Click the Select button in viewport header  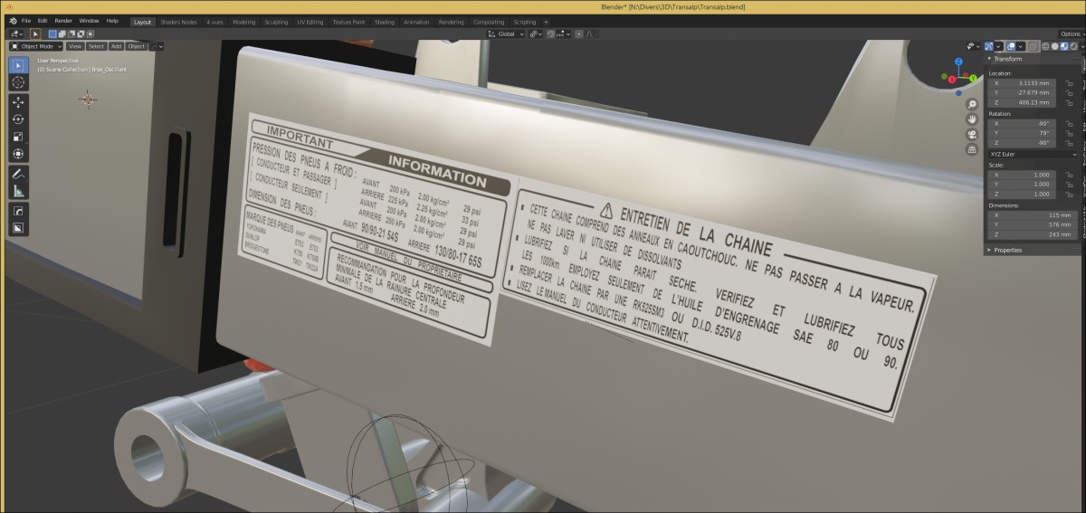click(x=96, y=46)
